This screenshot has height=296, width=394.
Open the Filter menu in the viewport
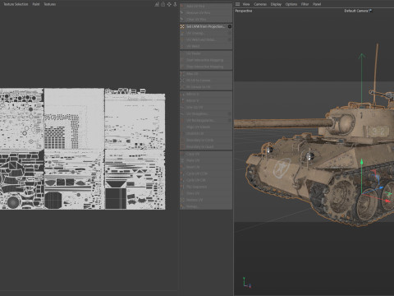(305, 4)
